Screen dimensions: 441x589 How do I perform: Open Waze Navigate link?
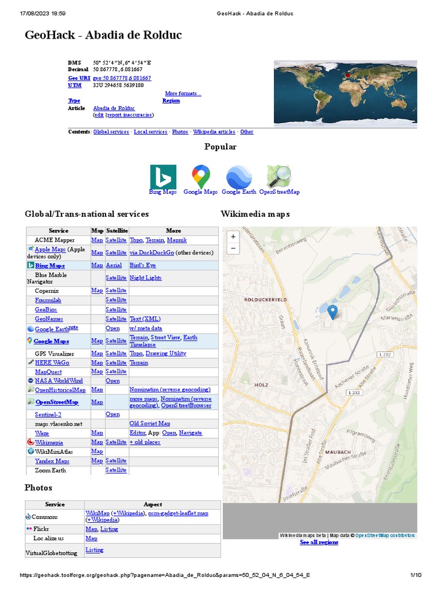[x=190, y=433]
